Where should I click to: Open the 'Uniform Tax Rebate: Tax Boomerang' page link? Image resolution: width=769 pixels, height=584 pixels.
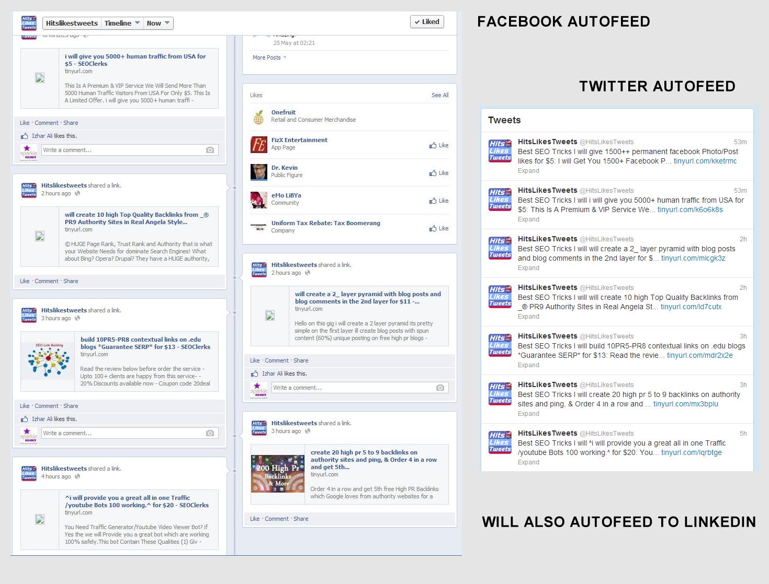(326, 223)
